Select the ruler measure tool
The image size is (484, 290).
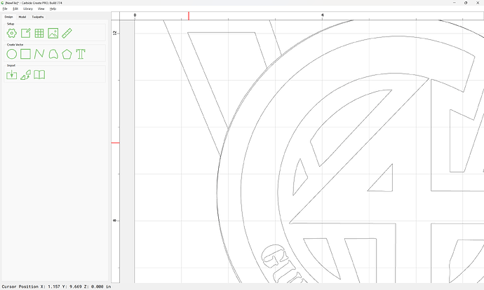pyautogui.click(x=67, y=34)
